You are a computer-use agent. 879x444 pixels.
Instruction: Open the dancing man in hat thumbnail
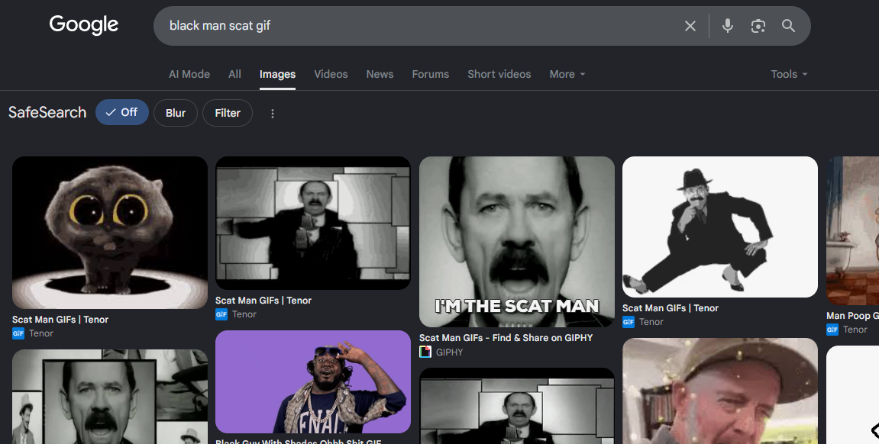pos(720,227)
